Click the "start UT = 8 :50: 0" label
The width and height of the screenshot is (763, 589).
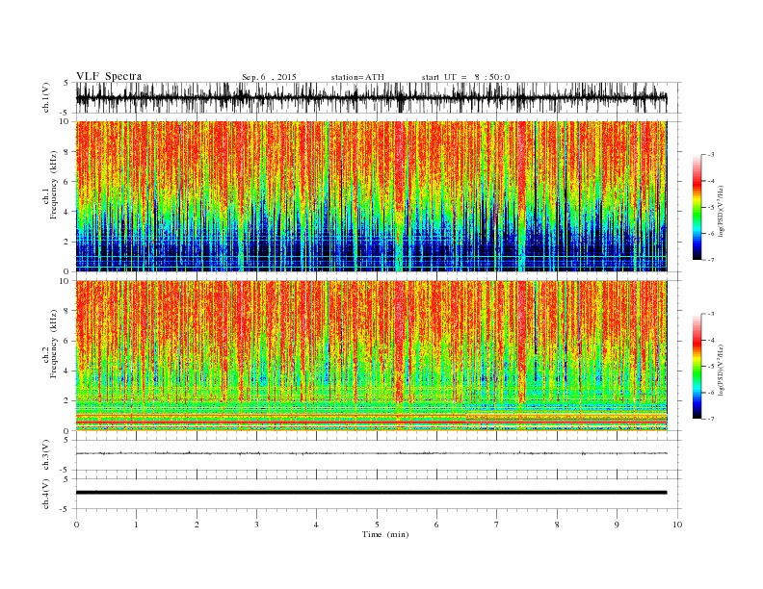465,77
